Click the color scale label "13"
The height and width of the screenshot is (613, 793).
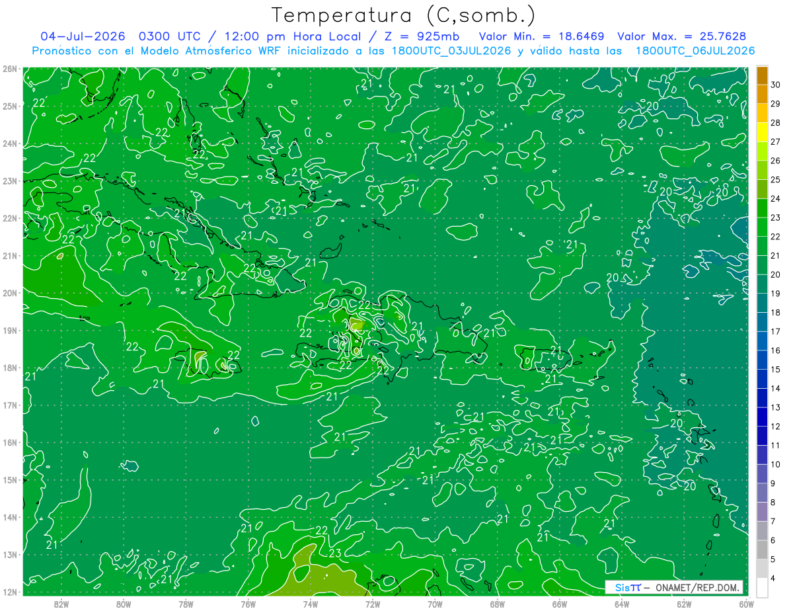(x=775, y=407)
